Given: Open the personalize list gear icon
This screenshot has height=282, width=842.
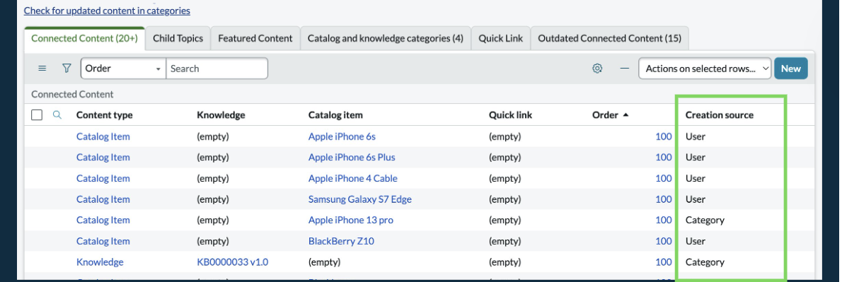Looking at the screenshot, I should 597,69.
